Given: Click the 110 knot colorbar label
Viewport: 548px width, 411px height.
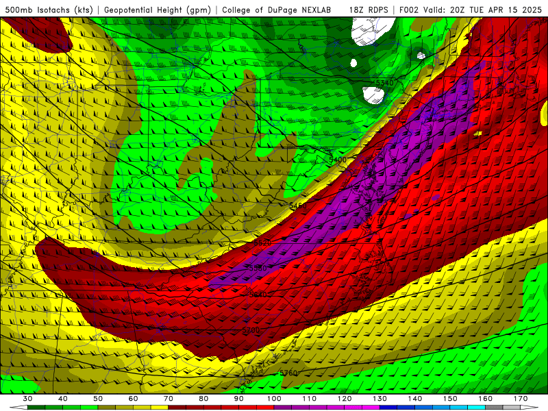Looking at the screenshot, I should 310,399.
